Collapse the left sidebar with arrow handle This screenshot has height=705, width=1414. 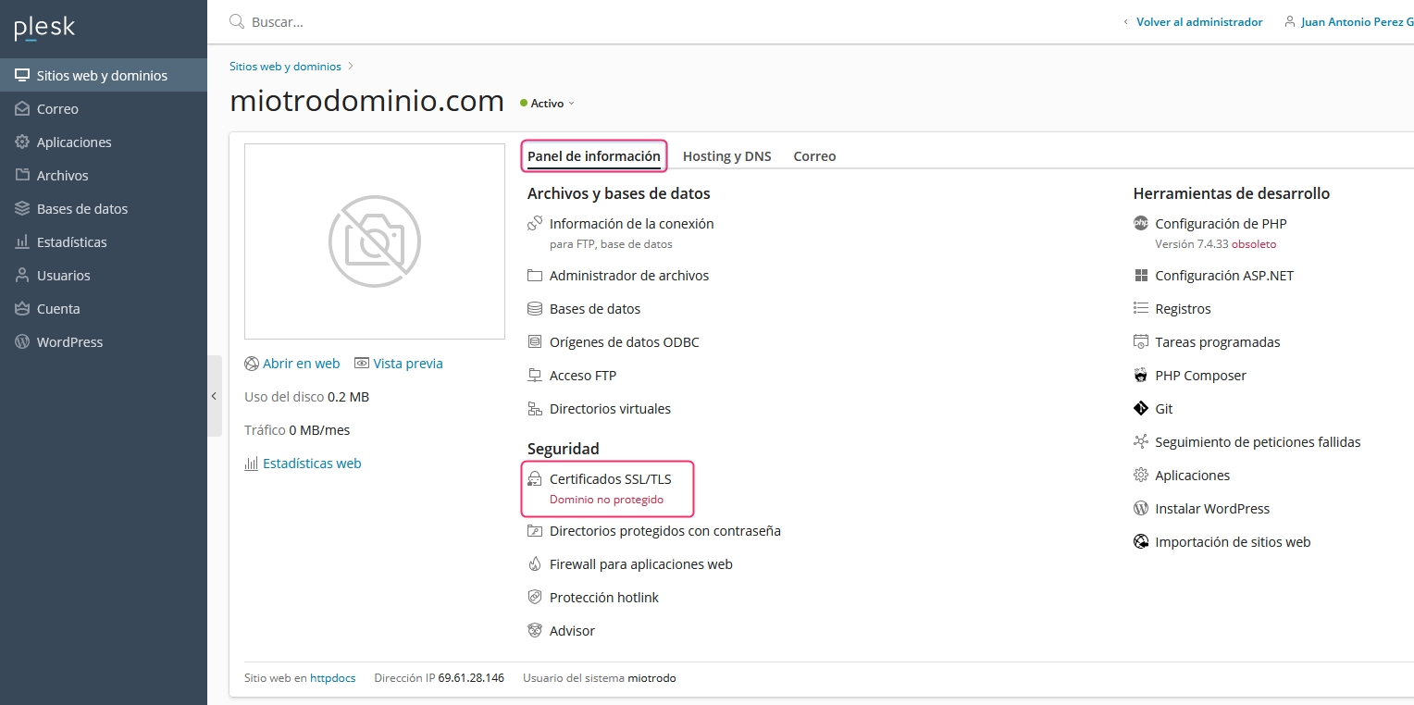click(x=214, y=396)
